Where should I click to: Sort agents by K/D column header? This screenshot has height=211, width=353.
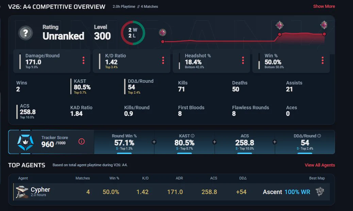point(146,178)
